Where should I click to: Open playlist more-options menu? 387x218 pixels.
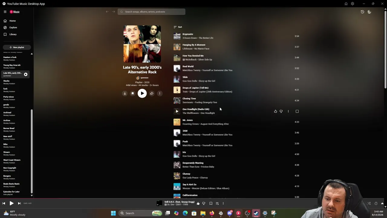coord(160,94)
